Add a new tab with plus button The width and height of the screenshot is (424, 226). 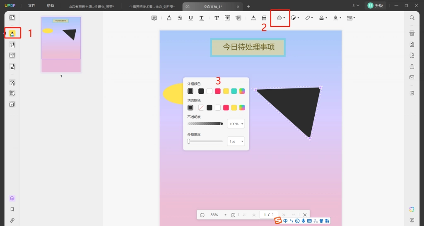pos(248,7)
